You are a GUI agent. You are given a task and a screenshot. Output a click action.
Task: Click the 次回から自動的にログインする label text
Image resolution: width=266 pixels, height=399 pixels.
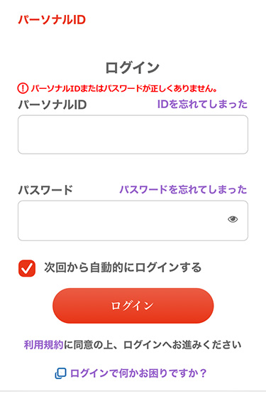coord(123,267)
